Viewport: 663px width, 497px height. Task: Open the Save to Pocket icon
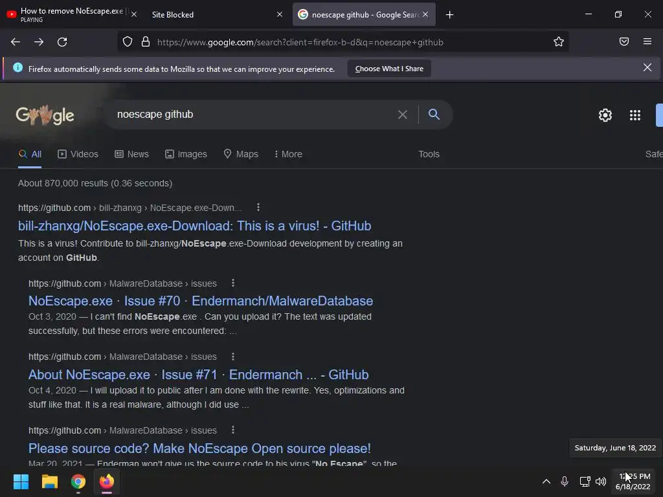(x=624, y=41)
